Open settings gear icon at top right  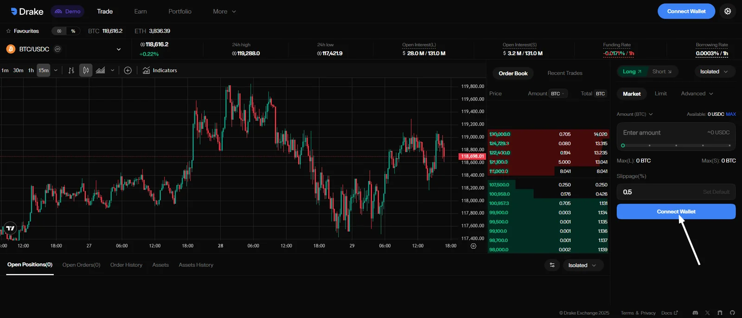(x=727, y=11)
